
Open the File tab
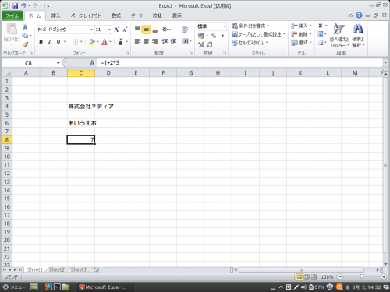click(12, 16)
